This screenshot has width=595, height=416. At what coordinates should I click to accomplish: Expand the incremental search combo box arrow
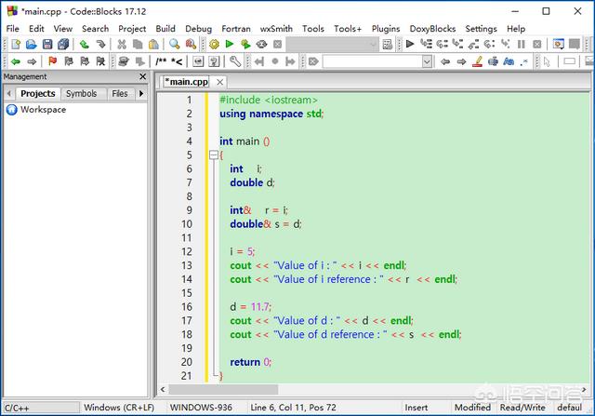(x=427, y=61)
